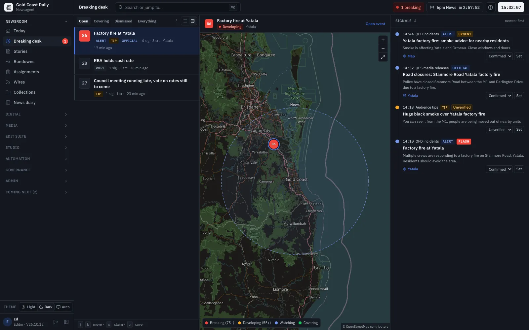Screen dimensions: 529x330
Task: Open Collections folder
Action: [37, 92]
